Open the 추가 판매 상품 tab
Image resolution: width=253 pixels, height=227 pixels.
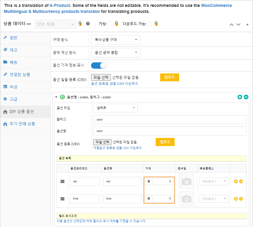[22, 124]
